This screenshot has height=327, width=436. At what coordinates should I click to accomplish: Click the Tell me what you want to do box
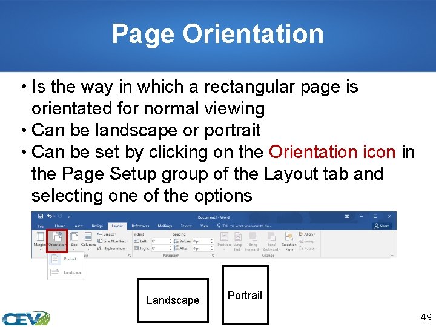[244, 226]
